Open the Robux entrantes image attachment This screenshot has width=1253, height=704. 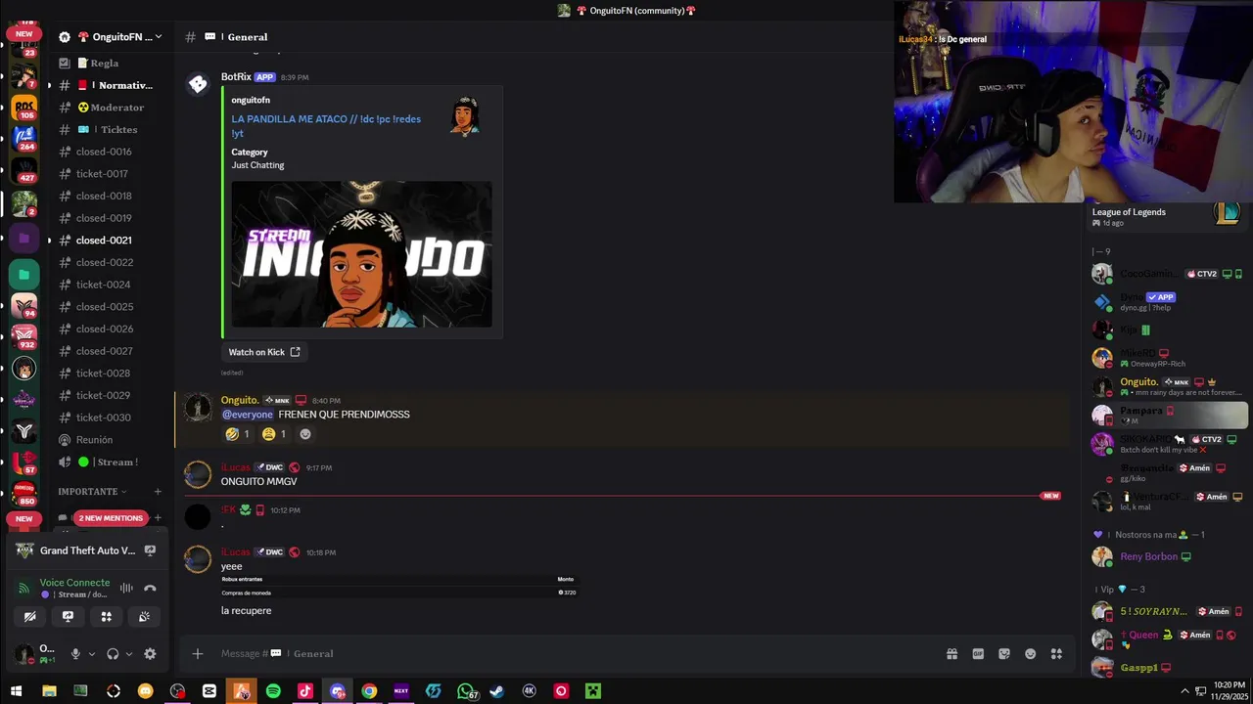[x=398, y=586]
